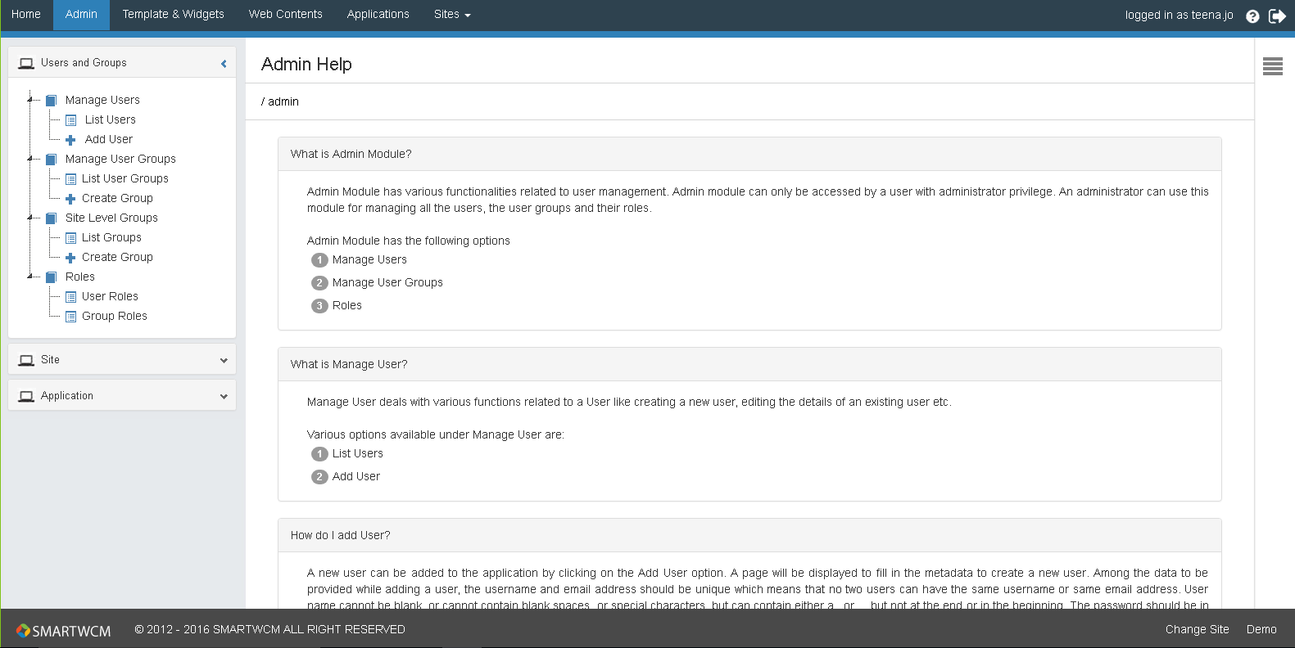Open the hamburger list icon on right

pos(1273,66)
